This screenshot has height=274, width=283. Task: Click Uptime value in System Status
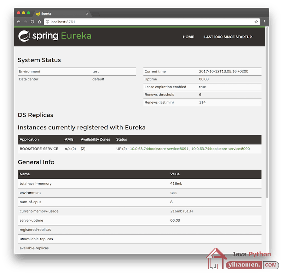tap(204, 79)
